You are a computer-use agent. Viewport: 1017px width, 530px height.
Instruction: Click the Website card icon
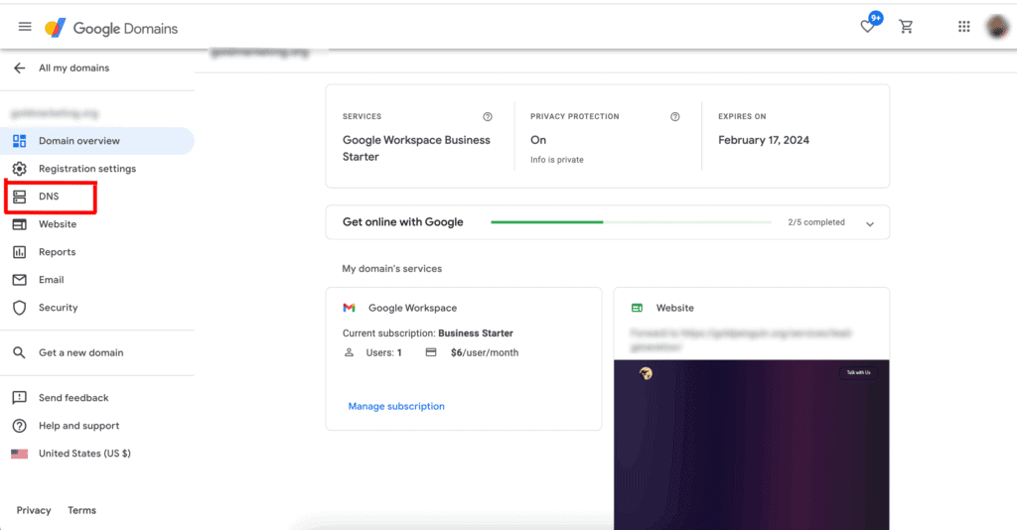(637, 308)
